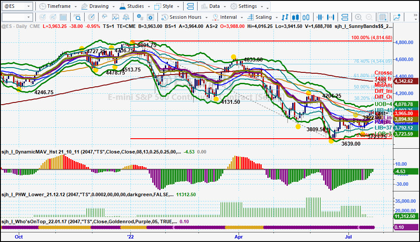Click the target radar icon

(91, 17)
